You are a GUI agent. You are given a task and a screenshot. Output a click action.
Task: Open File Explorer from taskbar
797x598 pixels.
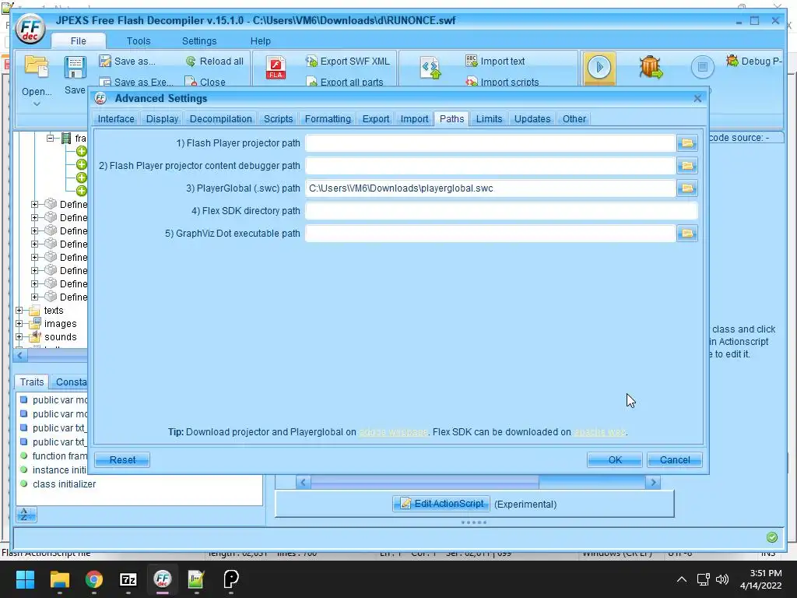click(x=59, y=579)
